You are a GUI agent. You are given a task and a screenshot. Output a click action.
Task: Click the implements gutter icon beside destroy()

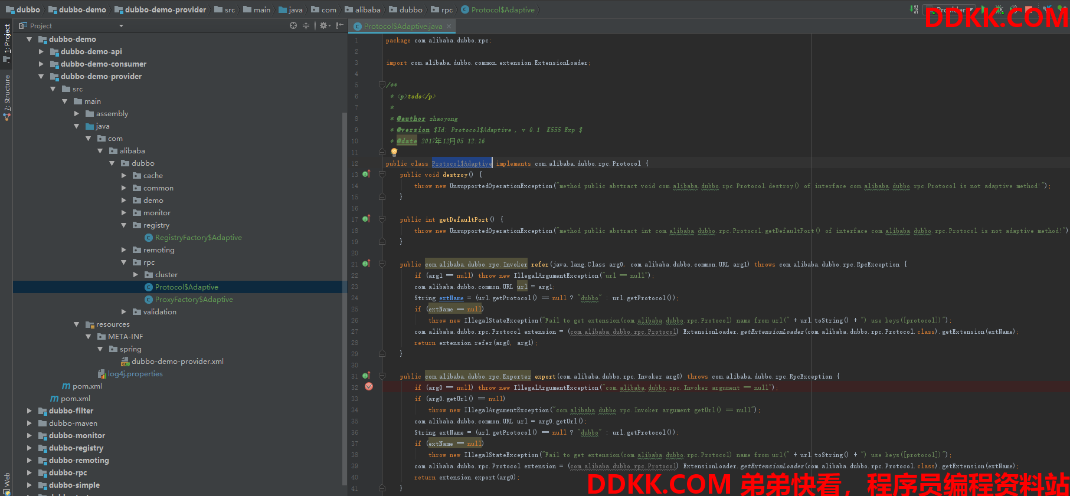pyautogui.click(x=366, y=174)
